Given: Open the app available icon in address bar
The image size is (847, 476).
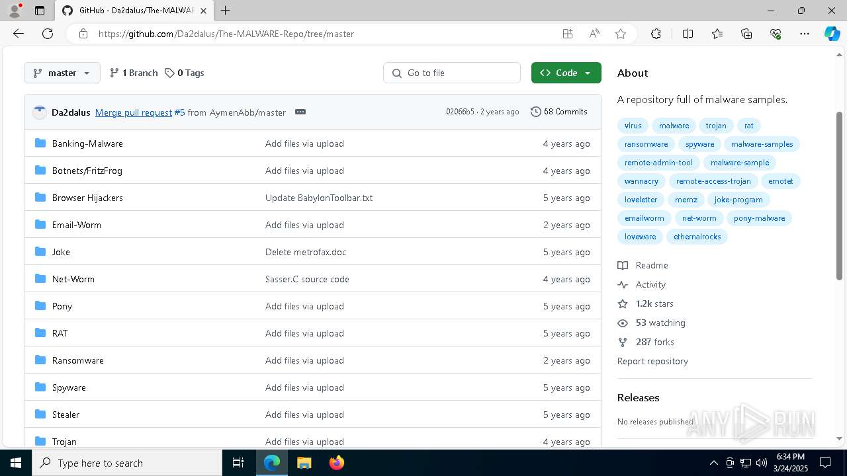Looking at the screenshot, I should pyautogui.click(x=568, y=34).
